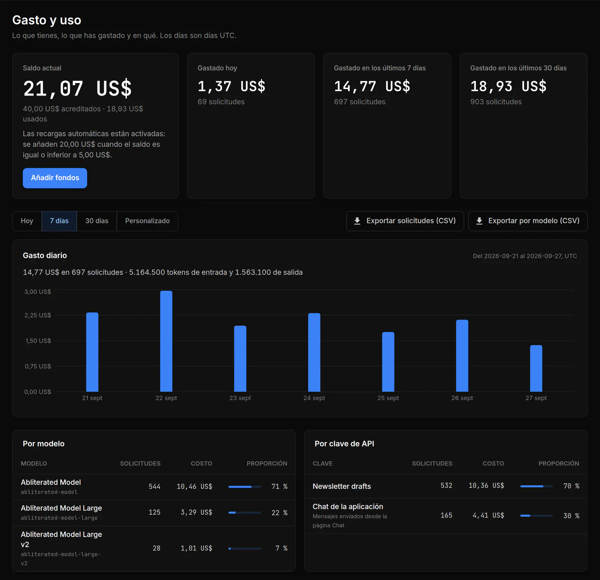The height and width of the screenshot is (580, 600).
Task: Export by model via Exportar por modelo (CSV)
Action: (528, 221)
